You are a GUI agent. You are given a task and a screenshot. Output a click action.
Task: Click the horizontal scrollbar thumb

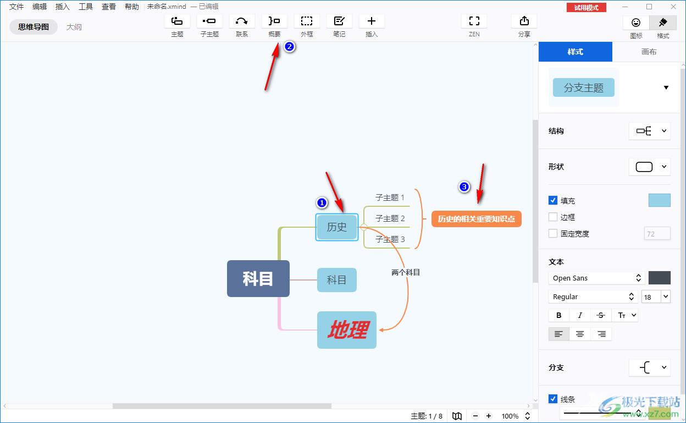pos(222,406)
